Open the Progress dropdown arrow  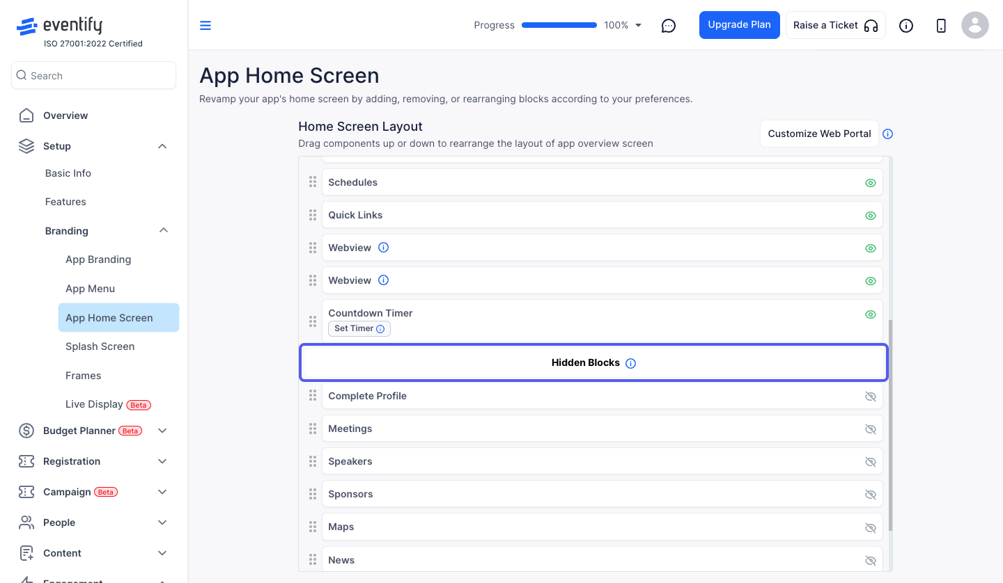point(639,26)
